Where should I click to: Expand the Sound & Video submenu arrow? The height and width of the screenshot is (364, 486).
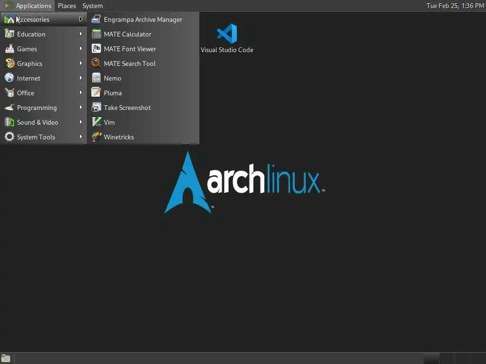[x=81, y=122]
